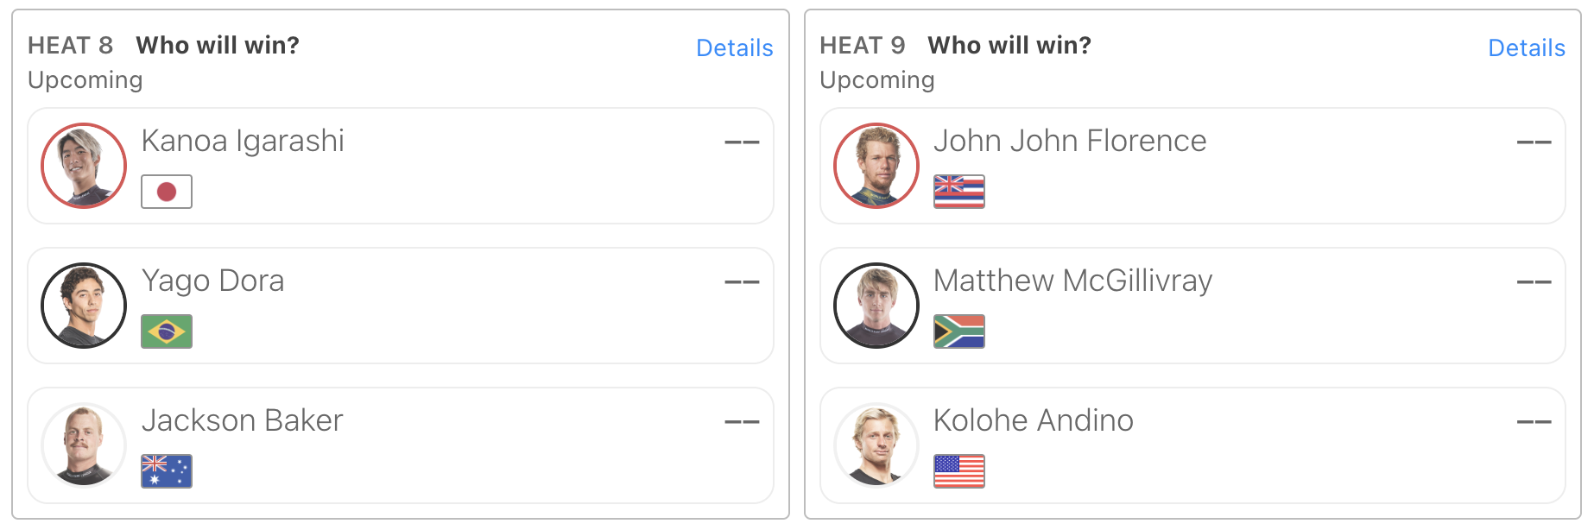Click the United States flag icon
Viewport: 1594px width, 530px height.
[x=959, y=471]
